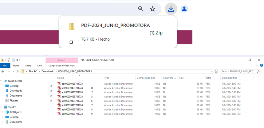Sort files by the Type column
This screenshot has width=264, height=128.
(x=107, y=78)
